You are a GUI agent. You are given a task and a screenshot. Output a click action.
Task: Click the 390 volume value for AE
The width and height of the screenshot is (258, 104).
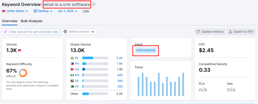coord(120,81)
